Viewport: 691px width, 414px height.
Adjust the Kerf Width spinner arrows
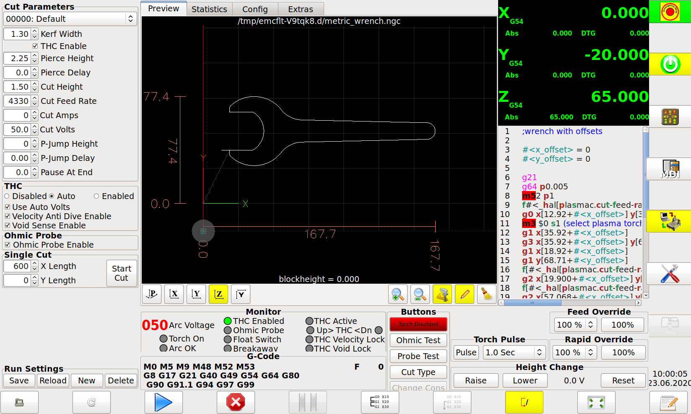point(34,34)
